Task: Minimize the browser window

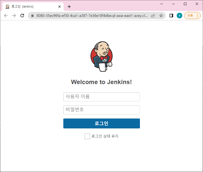Action: coord(173,4)
